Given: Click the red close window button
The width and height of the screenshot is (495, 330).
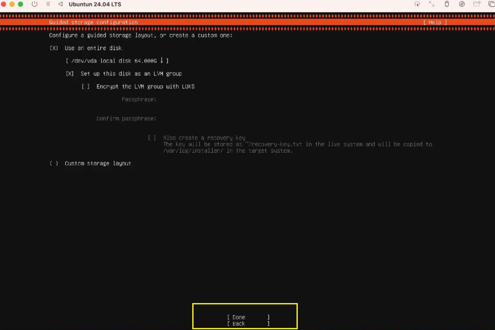Looking at the screenshot, I should [3, 4].
